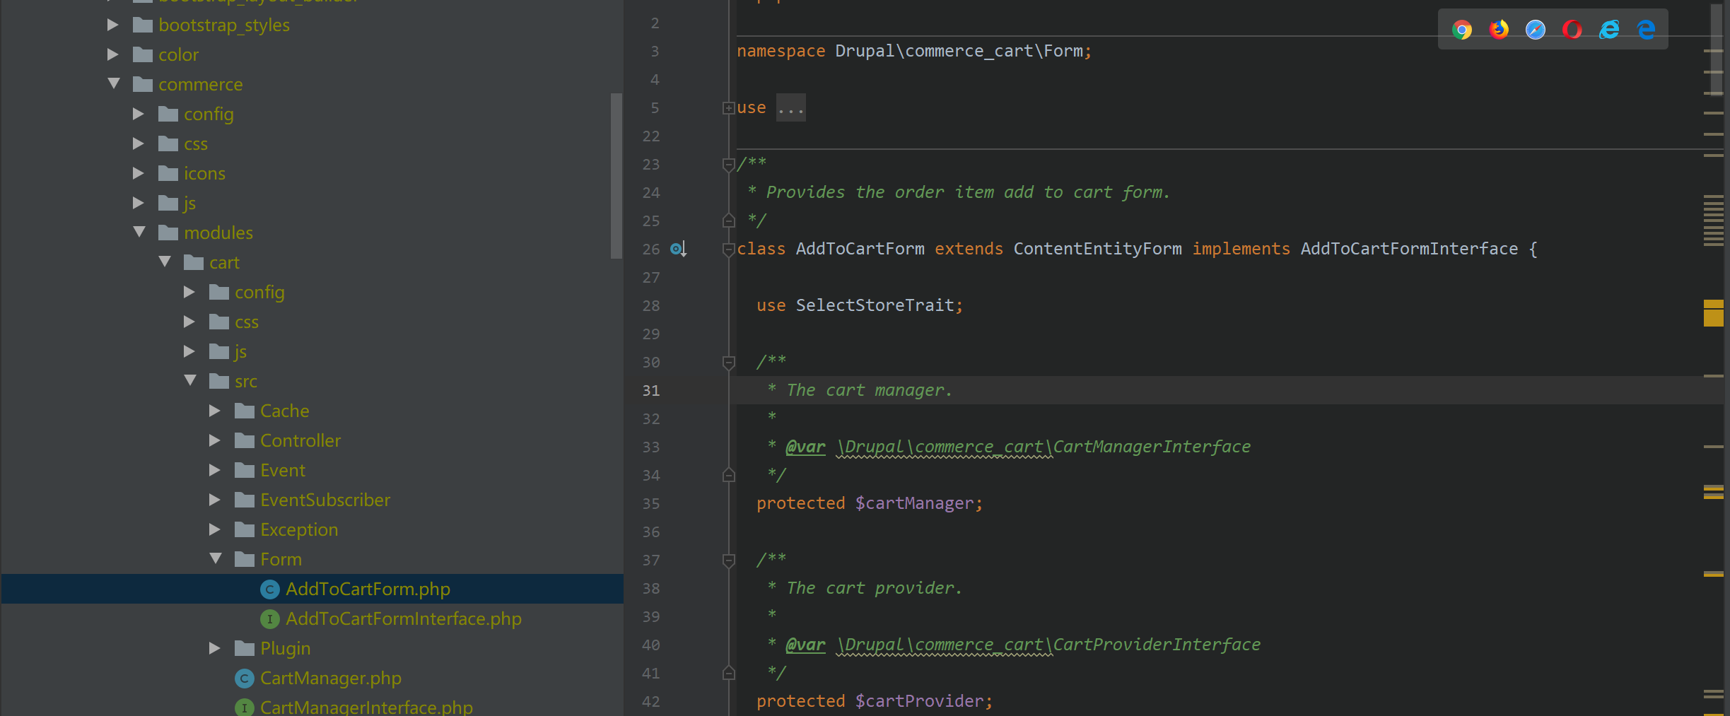Click line number 31 in gutter

pyautogui.click(x=651, y=390)
